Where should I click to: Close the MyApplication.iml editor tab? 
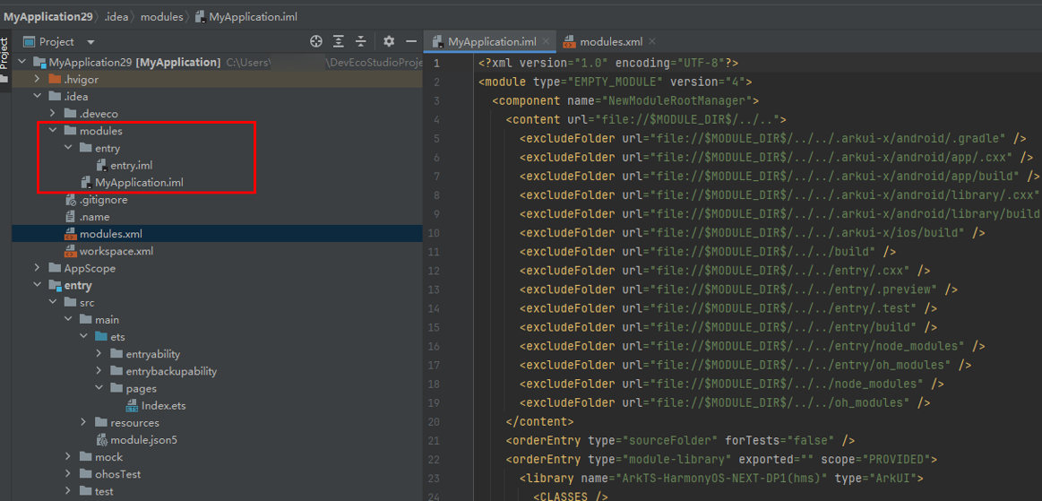[x=547, y=41]
